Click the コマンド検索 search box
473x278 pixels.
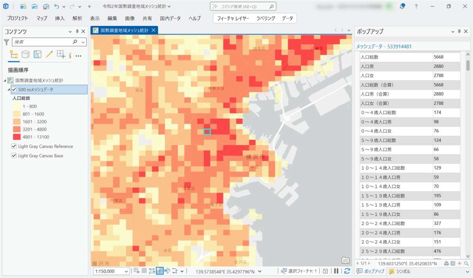[x=243, y=6]
